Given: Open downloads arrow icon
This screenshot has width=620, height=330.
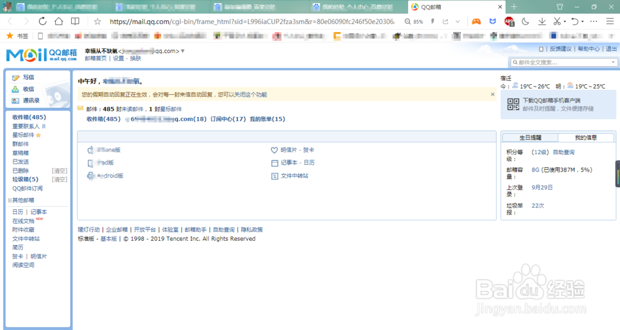Looking at the screenshot, I should (542, 22).
